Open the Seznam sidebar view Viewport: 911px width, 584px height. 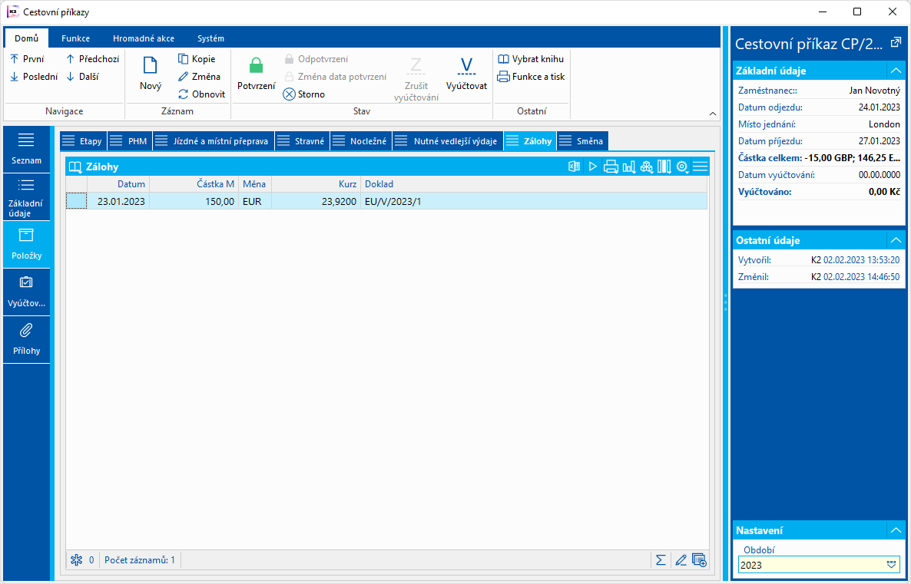click(x=26, y=149)
